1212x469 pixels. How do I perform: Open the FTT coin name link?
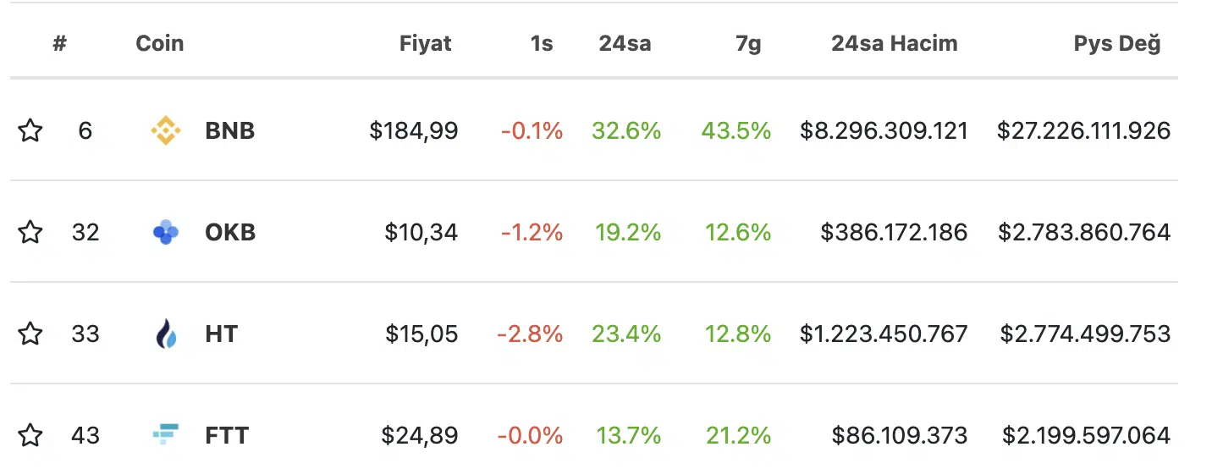tap(227, 435)
